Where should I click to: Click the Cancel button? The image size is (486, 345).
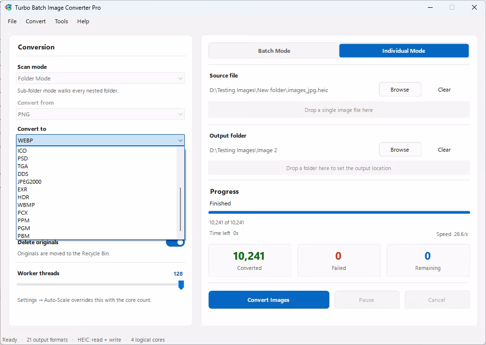point(437,300)
